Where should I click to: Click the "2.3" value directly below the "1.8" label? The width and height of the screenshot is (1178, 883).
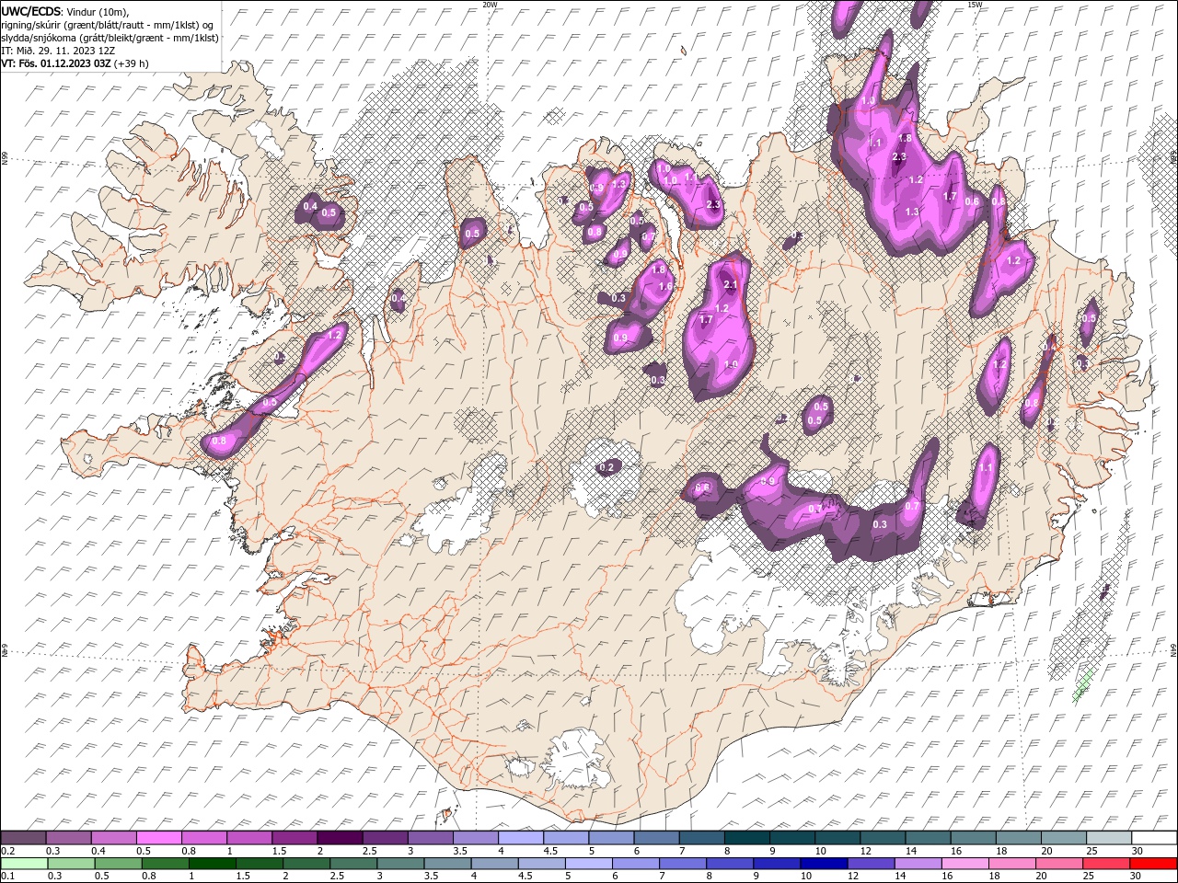(x=899, y=157)
